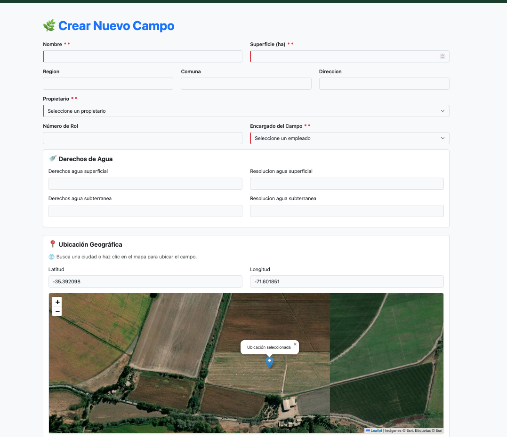The width and height of the screenshot is (507, 437).
Task: Zoom out using the map minus icon
Action: 57,312
